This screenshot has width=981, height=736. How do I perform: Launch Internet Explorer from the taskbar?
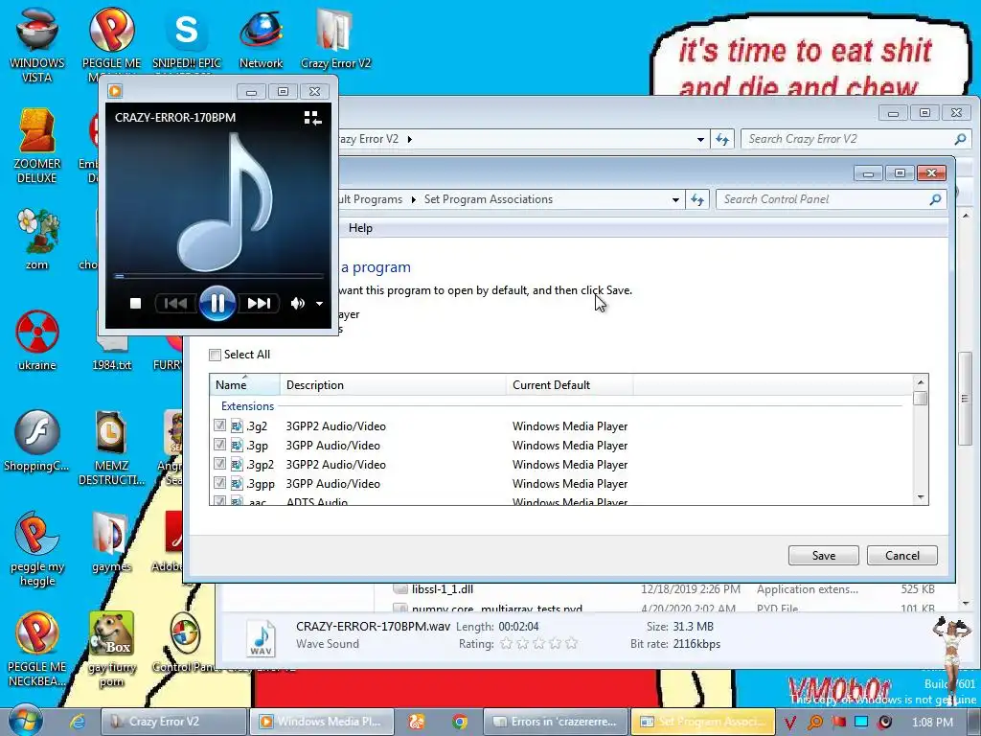[78, 722]
